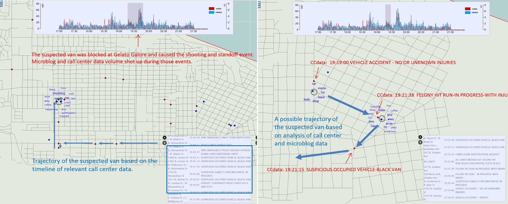Select the 19:41:29 N. Oddisseos St row
508x204 pixels.
(209, 167)
